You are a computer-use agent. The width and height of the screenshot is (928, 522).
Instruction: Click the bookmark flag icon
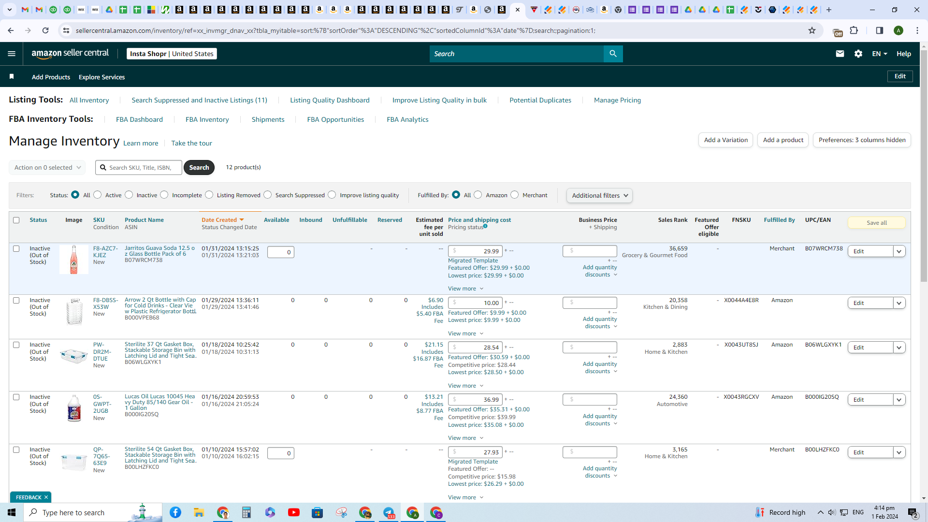tap(12, 76)
